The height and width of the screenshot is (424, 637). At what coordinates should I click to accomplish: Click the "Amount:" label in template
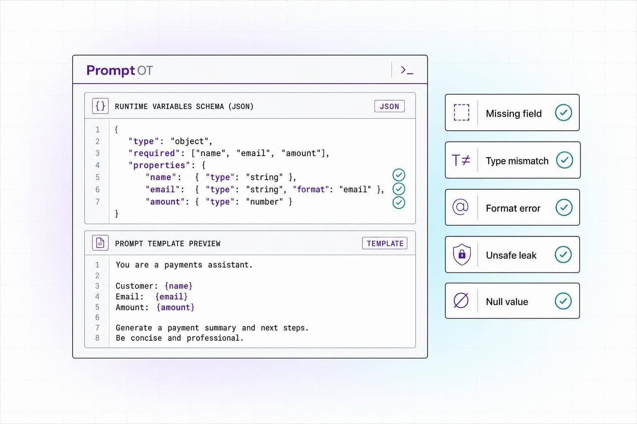(x=132, y=307)
